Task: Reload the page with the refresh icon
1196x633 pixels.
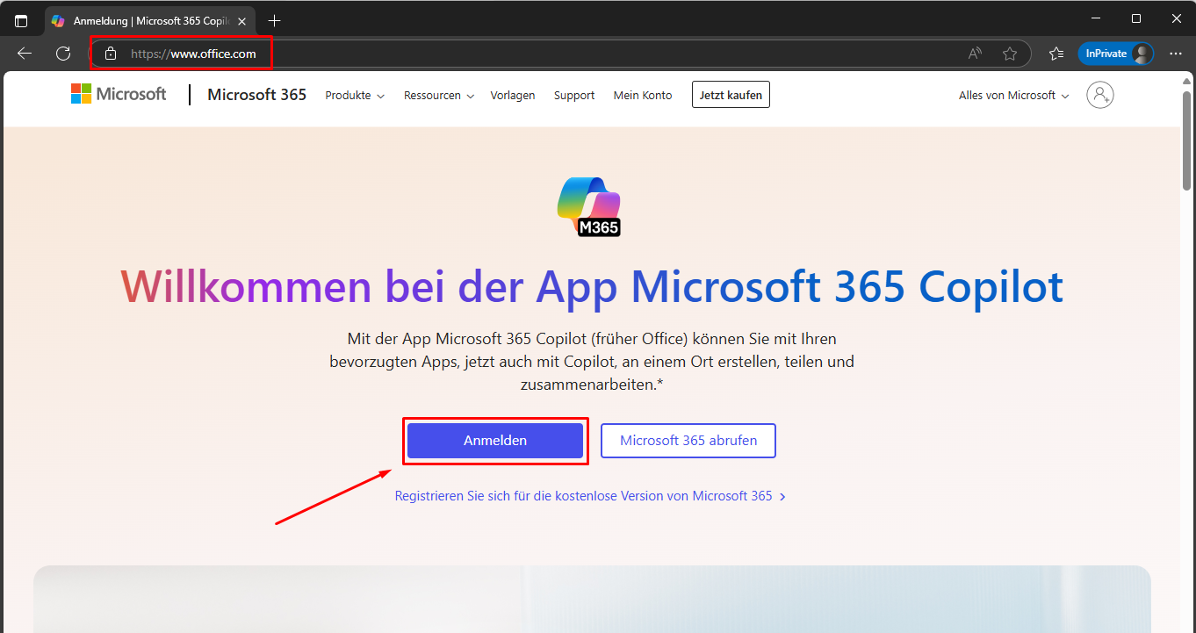Action: (63, 54)
